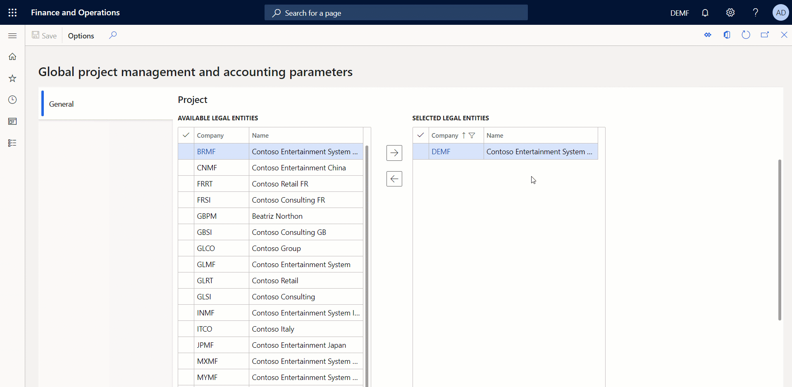Select the INMF company cell
Viewport: 792px width, 387px height.
click(222, 313)
